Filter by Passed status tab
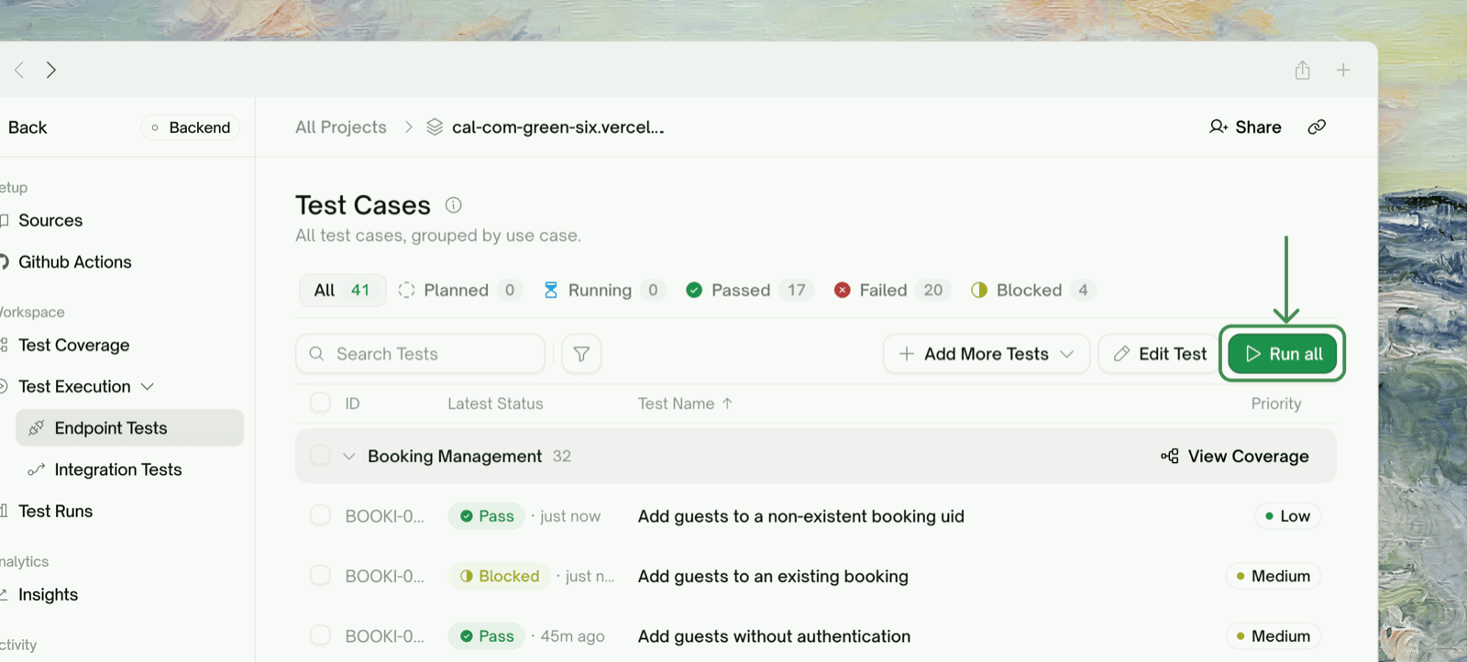The width and height of the screenshot is (1467, 662). 748,291
